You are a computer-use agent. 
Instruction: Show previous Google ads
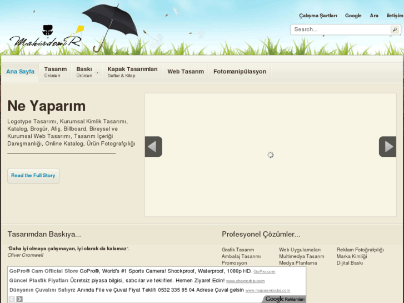(12, 299)
